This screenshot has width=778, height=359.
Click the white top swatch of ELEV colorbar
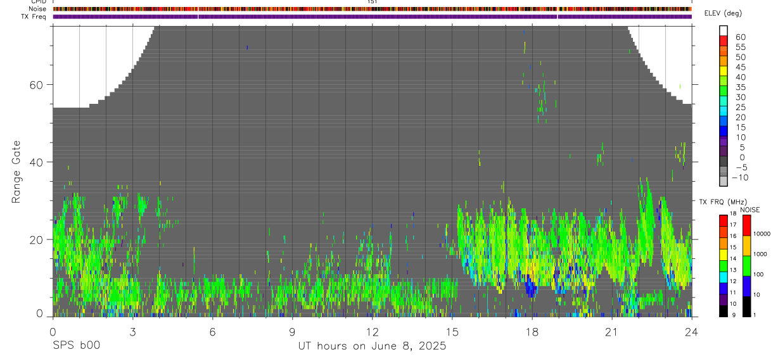[x=724, y=30]
